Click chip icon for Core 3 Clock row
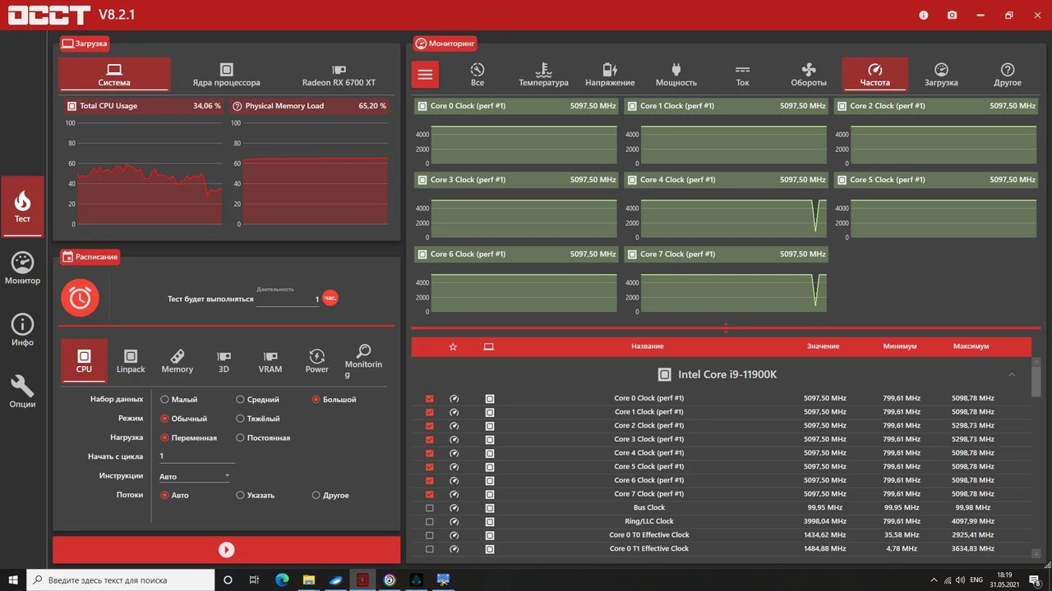This screenshot has width=1052, height=591. (x=490, y=439)
